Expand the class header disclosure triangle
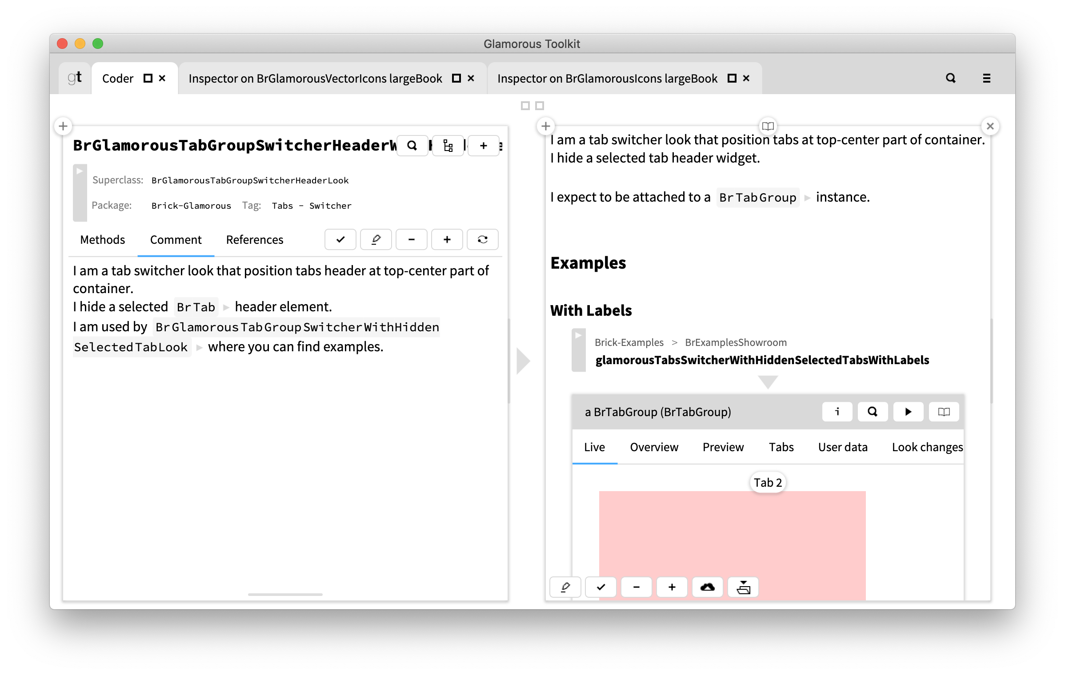Screen dimensions: 1065x675 click(80, 171)
